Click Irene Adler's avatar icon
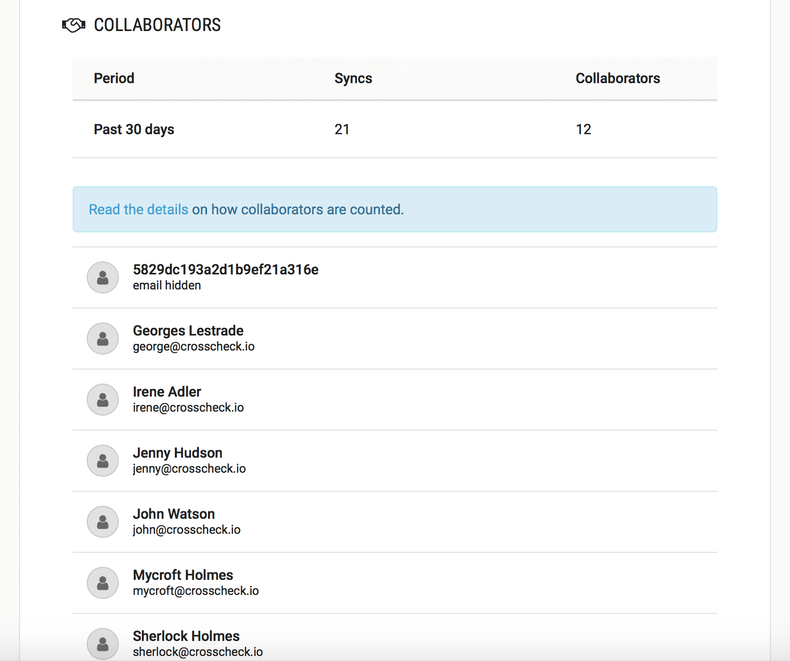This screenshot has width=790, height=661. coord(103,400)
